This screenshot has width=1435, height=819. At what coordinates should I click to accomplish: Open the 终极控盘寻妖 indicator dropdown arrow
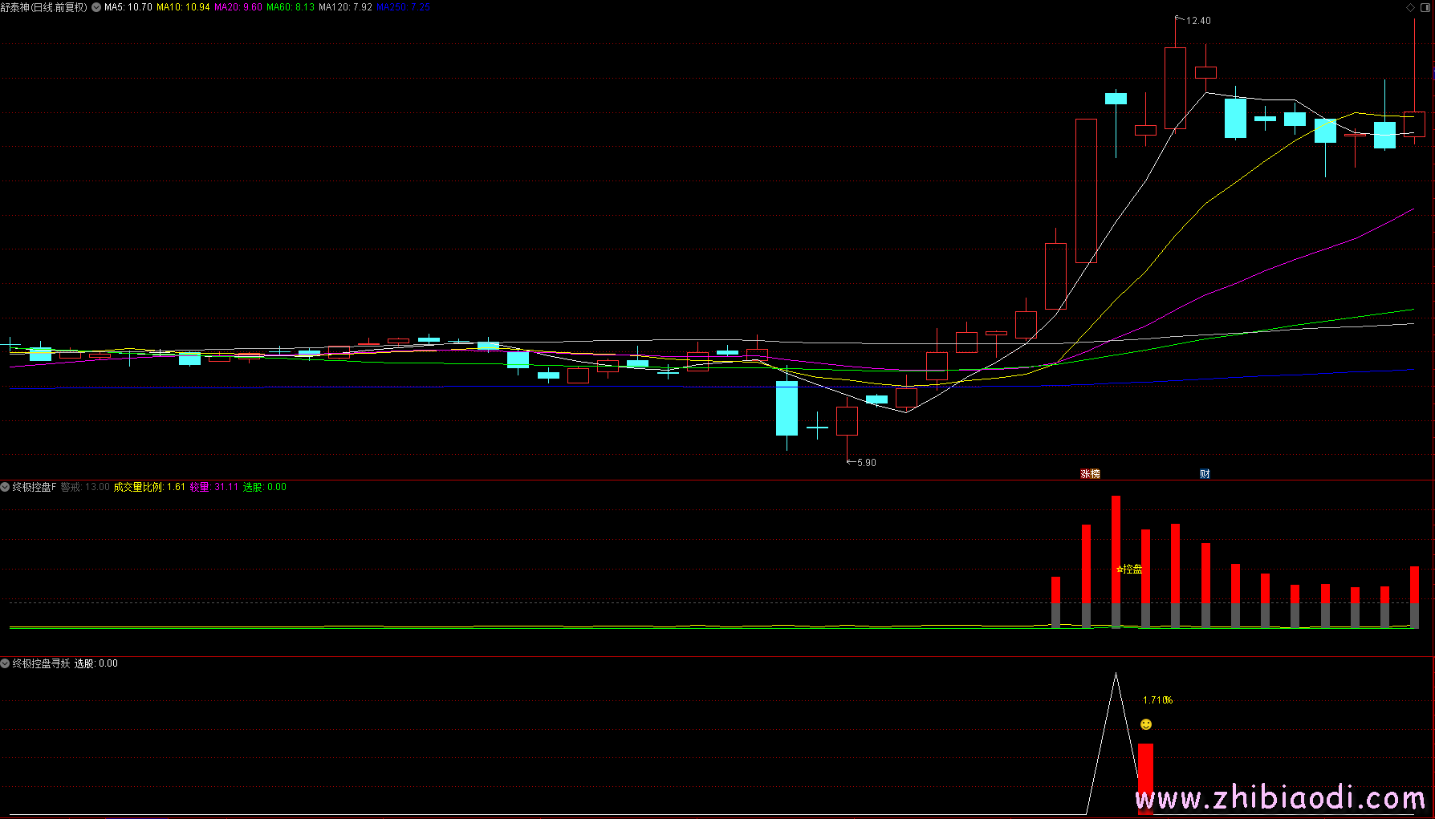[5, 663]
